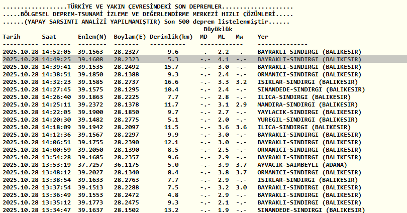
Task: Click the Saat column header
Action: pos(49,37)
